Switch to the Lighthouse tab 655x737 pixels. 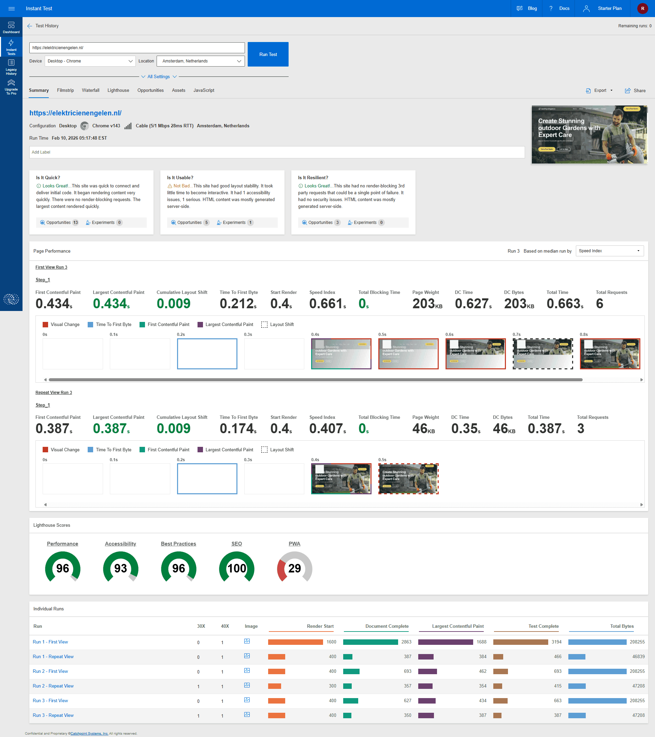point(118,90)
